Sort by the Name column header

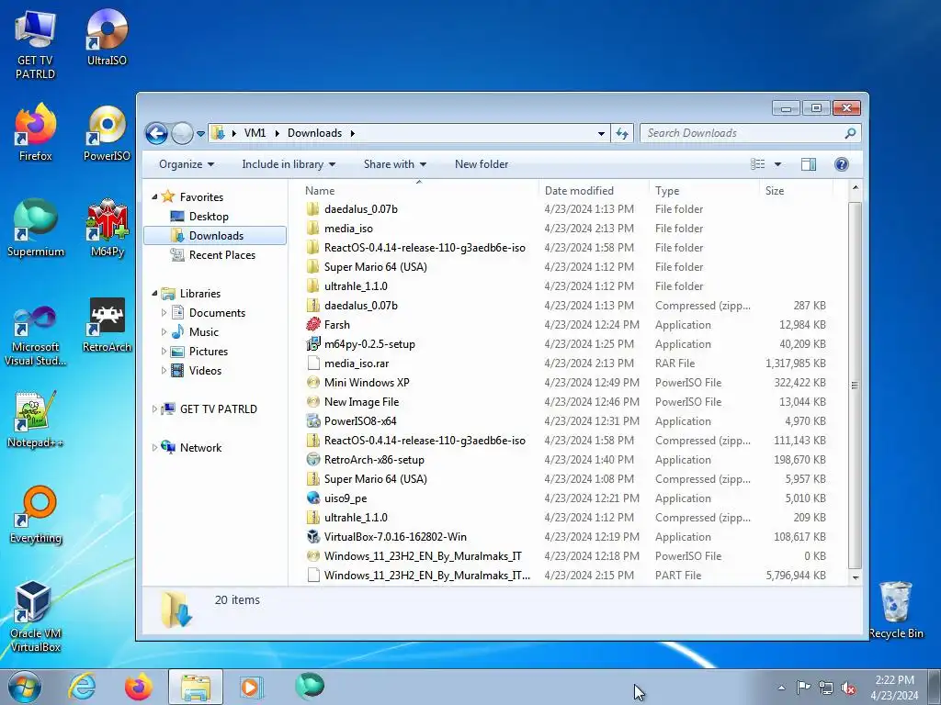418,191
